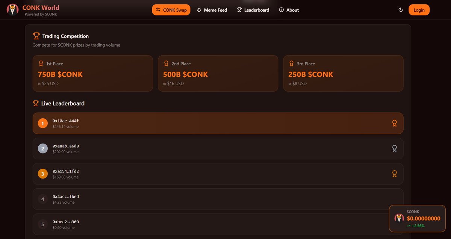Open the About tab
The image size is (451, 239).
tap(289, 10)
